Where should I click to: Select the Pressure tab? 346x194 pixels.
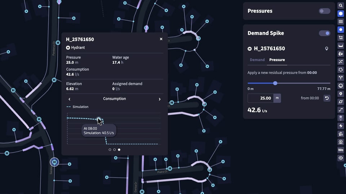[277, 60]
